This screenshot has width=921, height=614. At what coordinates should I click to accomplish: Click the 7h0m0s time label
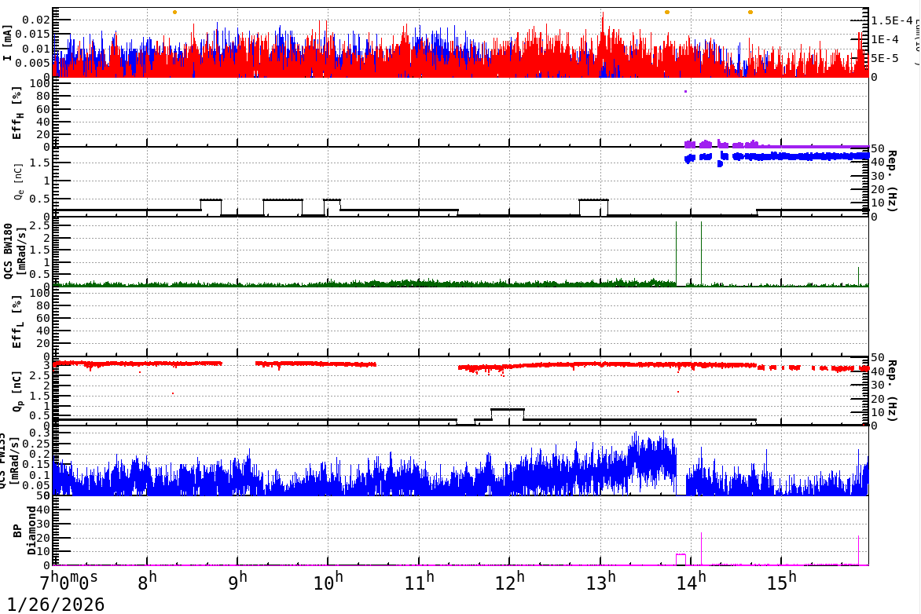pyautogui.click(x=69, y=582)
